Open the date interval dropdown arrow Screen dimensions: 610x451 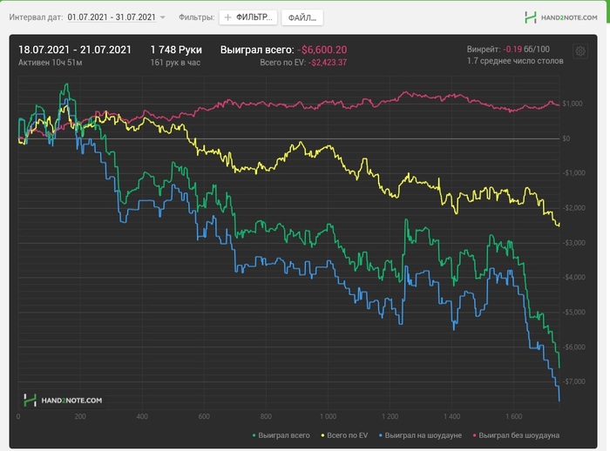pos(163,17)
